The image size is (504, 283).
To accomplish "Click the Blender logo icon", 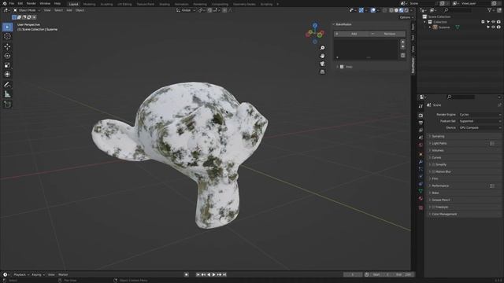I will point(5,3).
